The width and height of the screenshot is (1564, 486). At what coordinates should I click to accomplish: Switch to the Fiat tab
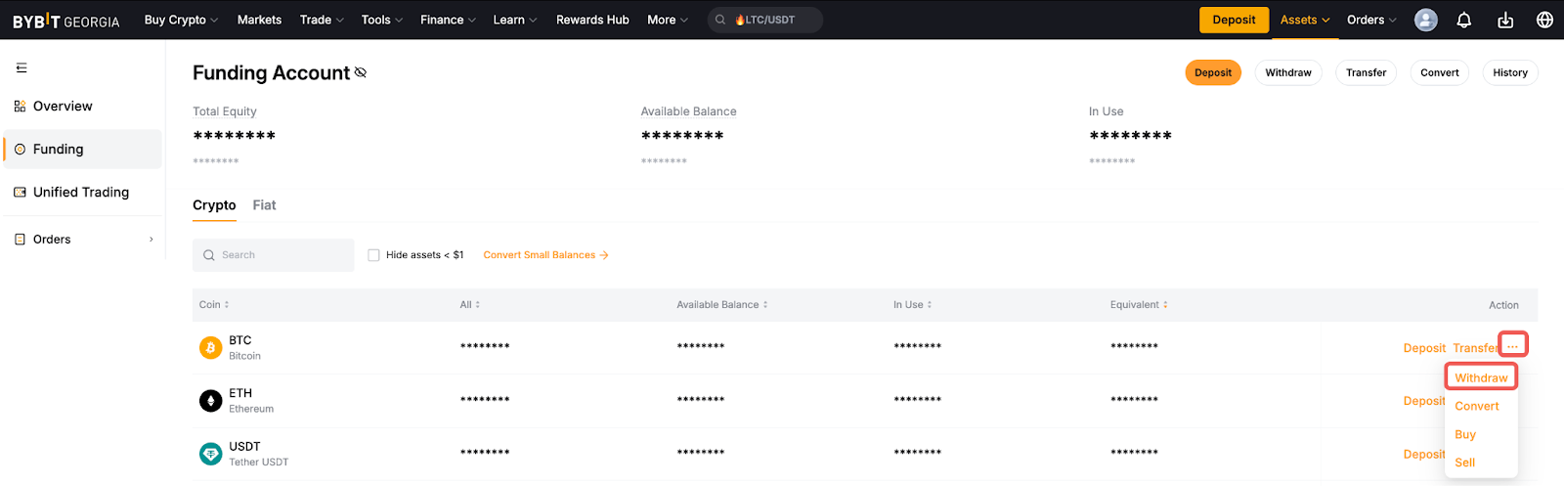coord(264,205)
